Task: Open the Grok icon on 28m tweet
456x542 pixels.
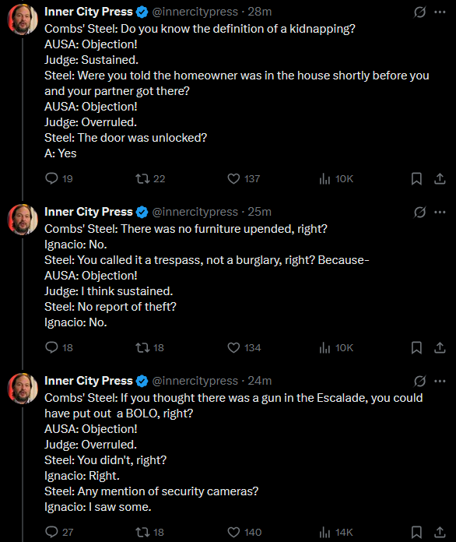Action: click(419, 12)
